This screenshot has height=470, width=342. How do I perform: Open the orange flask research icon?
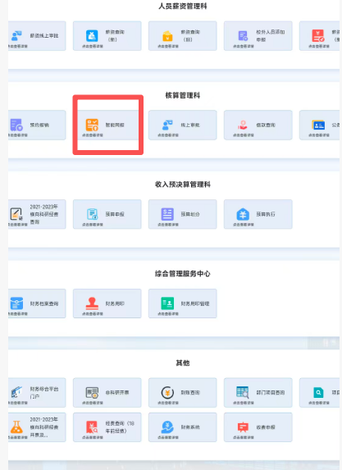click(16, 427)
